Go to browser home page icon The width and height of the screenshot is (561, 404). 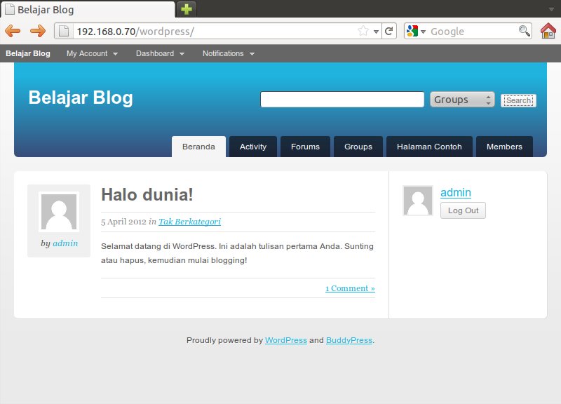pos(548,31)
